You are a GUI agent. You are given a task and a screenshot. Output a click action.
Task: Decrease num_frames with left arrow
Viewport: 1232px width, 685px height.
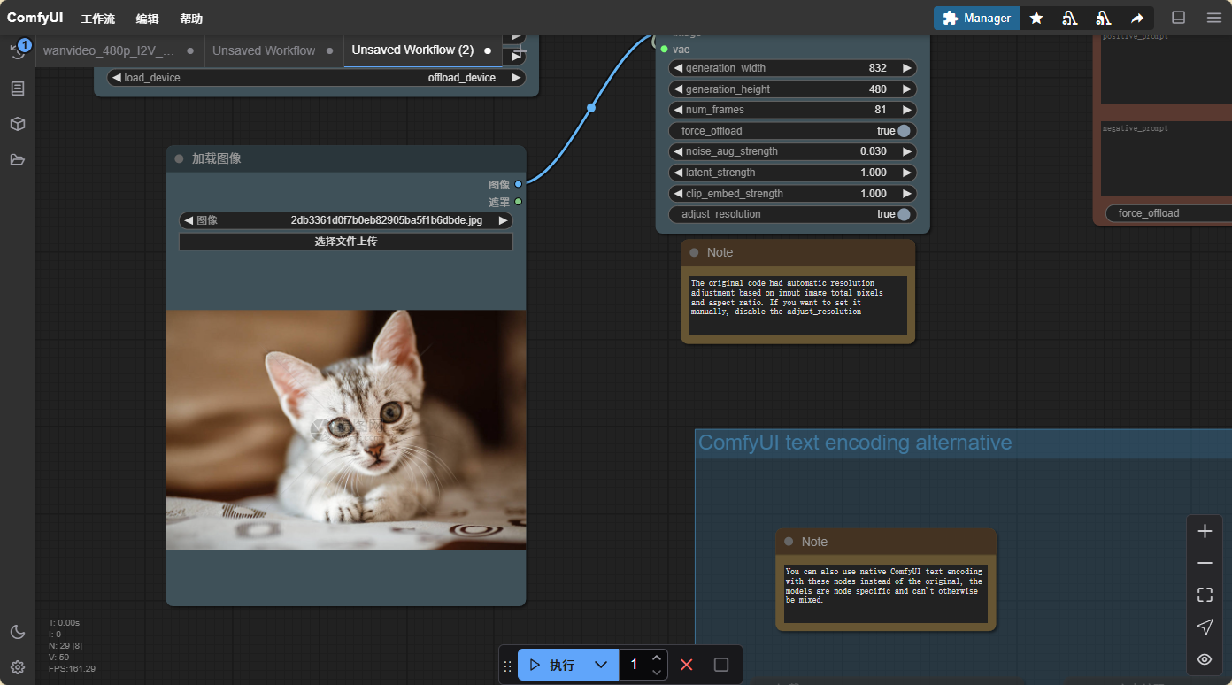(678, 110)
